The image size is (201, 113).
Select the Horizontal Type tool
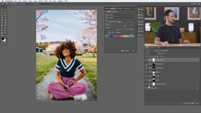(x=5, y=28)
